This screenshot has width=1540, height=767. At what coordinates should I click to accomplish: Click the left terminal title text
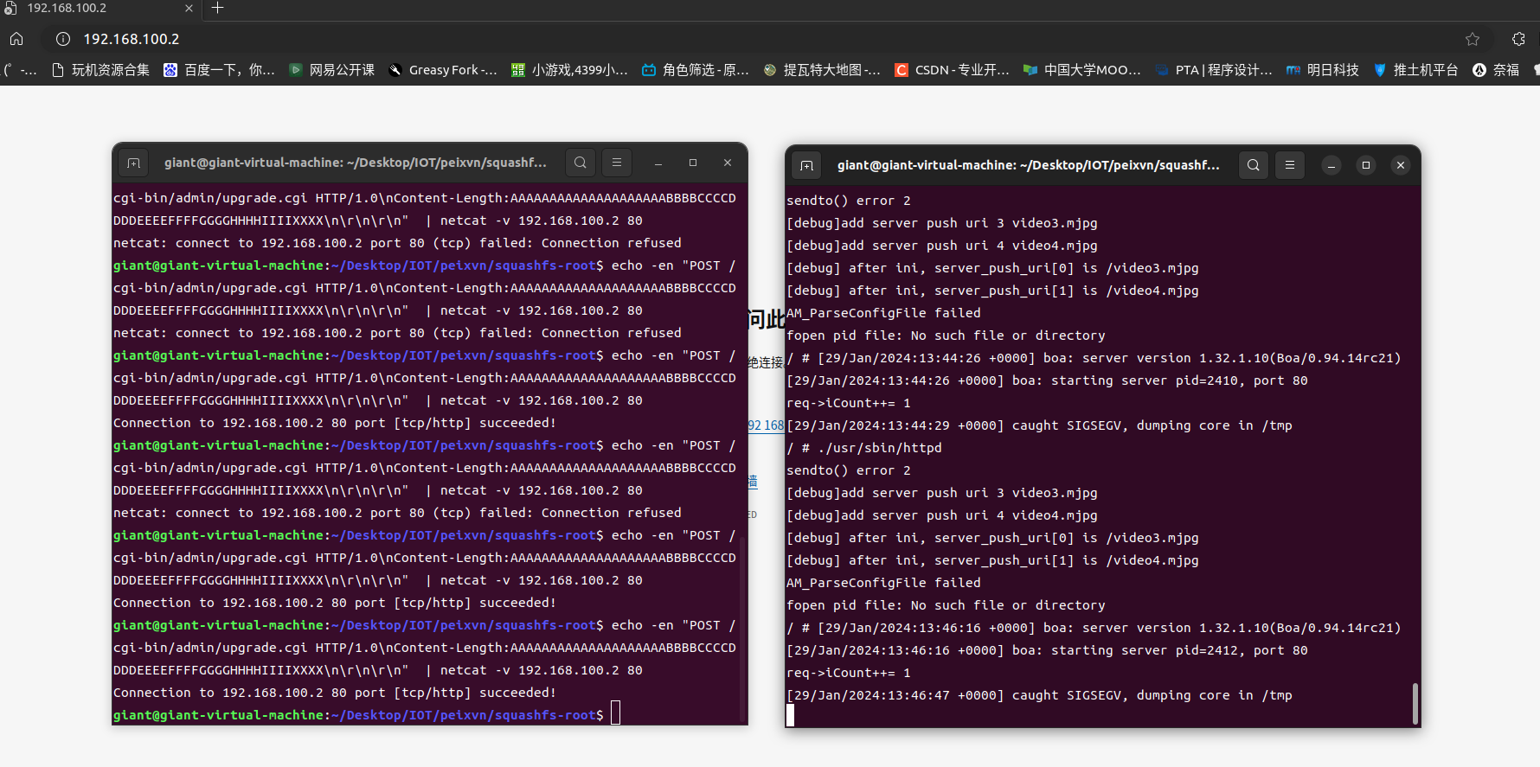pos(356,163)
